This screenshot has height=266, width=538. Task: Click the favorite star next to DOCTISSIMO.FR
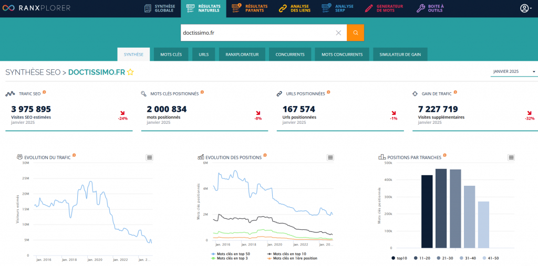[x=130, y=72]
